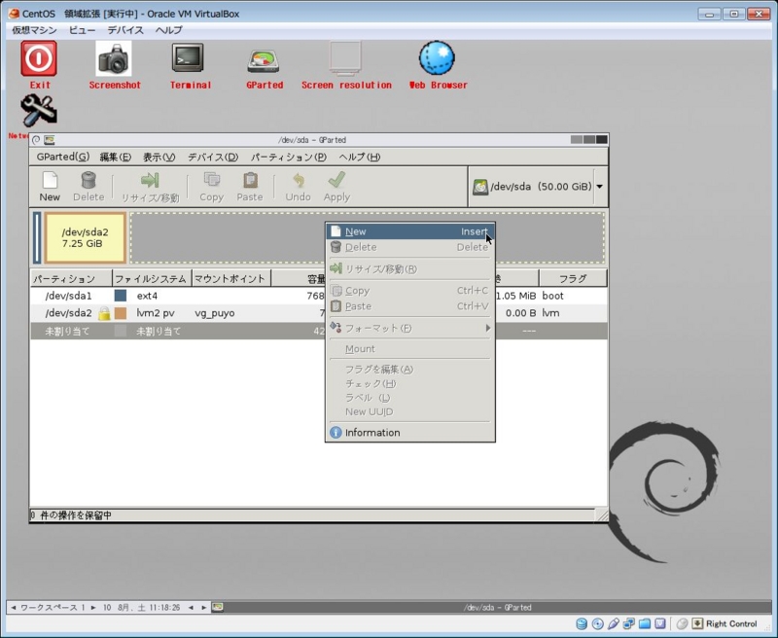Select the narrow /dev/sda1 block in the disk map
The image size is (778, 638).
[x=37, y=237]
